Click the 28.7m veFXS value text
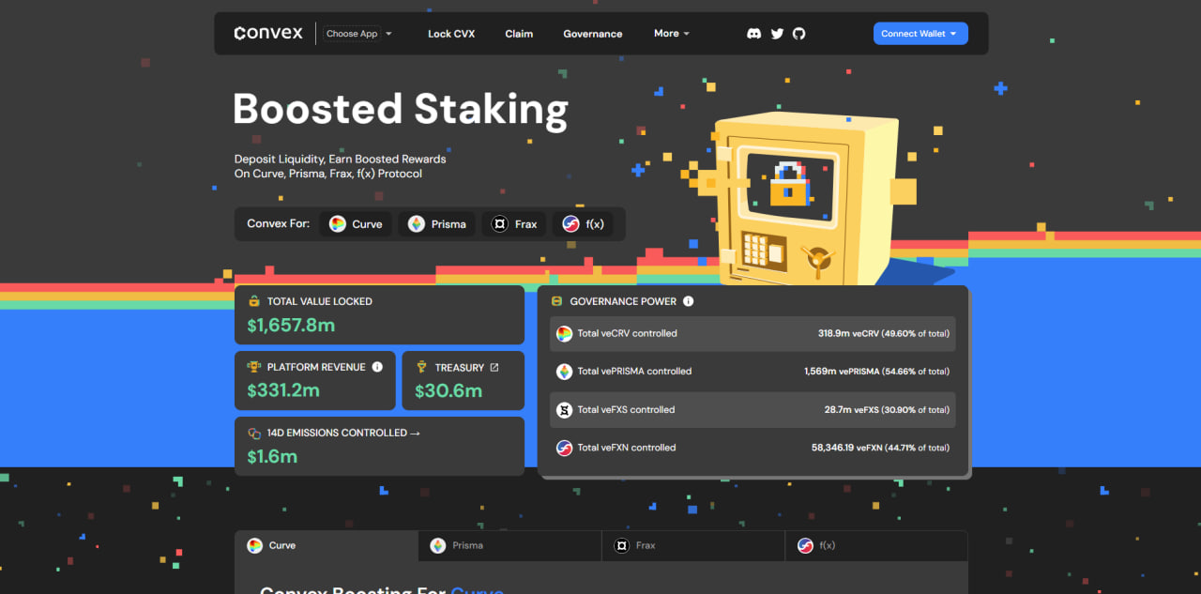The height and width of the screenshot is (594, 1201). click(x=887, y=410)
